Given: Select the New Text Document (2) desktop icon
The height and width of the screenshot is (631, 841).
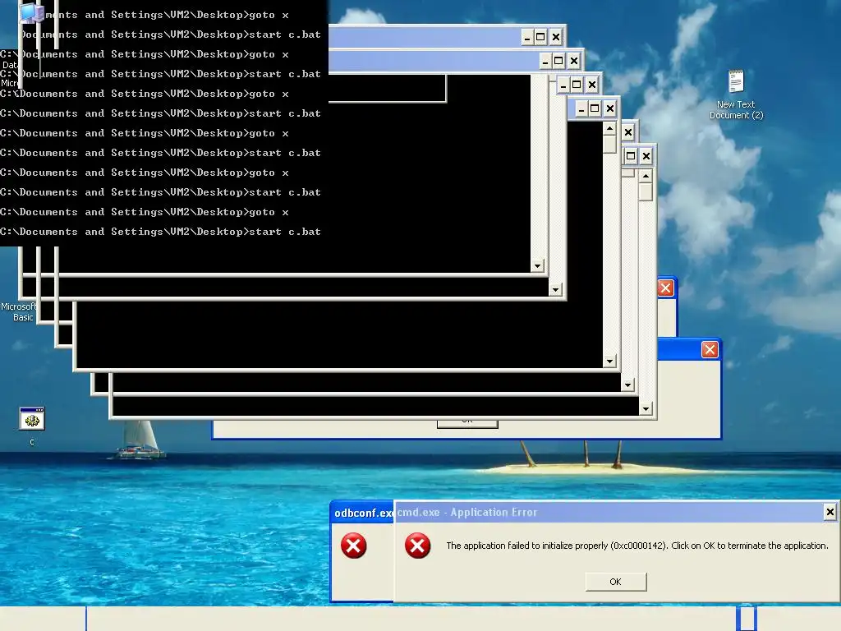Looking at the screenshot, I should tap(736, 95).
